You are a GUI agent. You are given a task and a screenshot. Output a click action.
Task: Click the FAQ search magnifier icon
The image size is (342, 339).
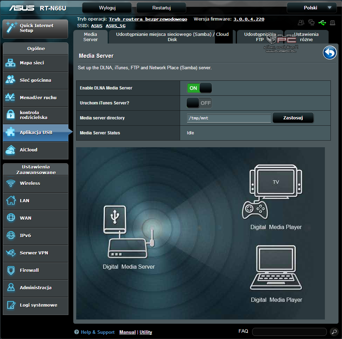click(x=334, y=332)
